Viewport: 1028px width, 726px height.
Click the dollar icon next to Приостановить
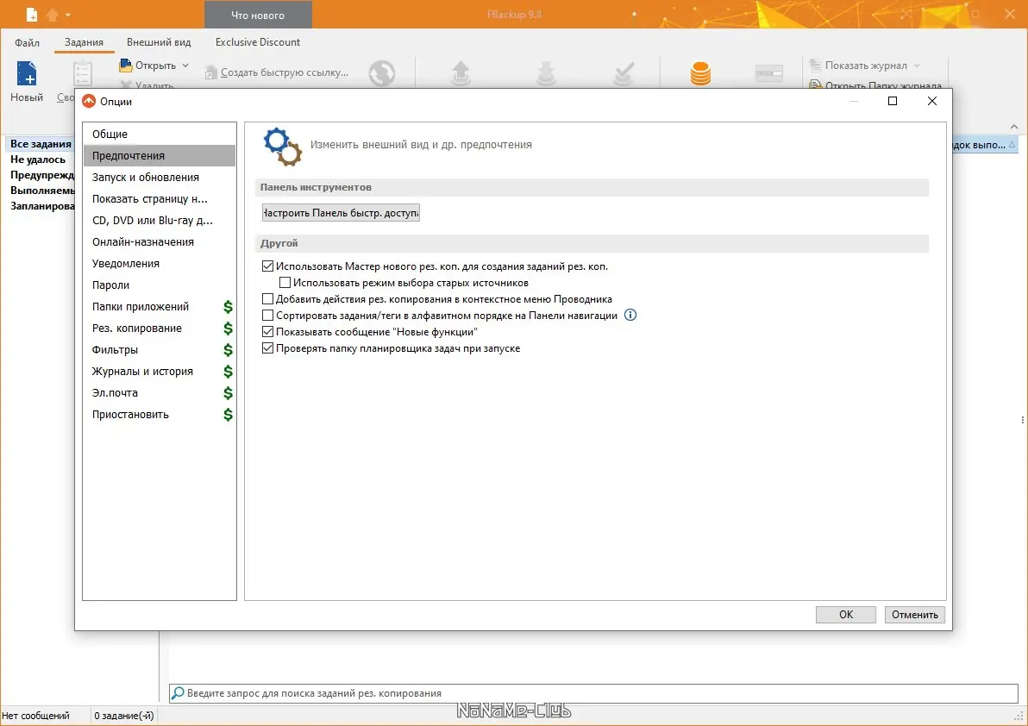pyautogui.click(x=228, y=415)
